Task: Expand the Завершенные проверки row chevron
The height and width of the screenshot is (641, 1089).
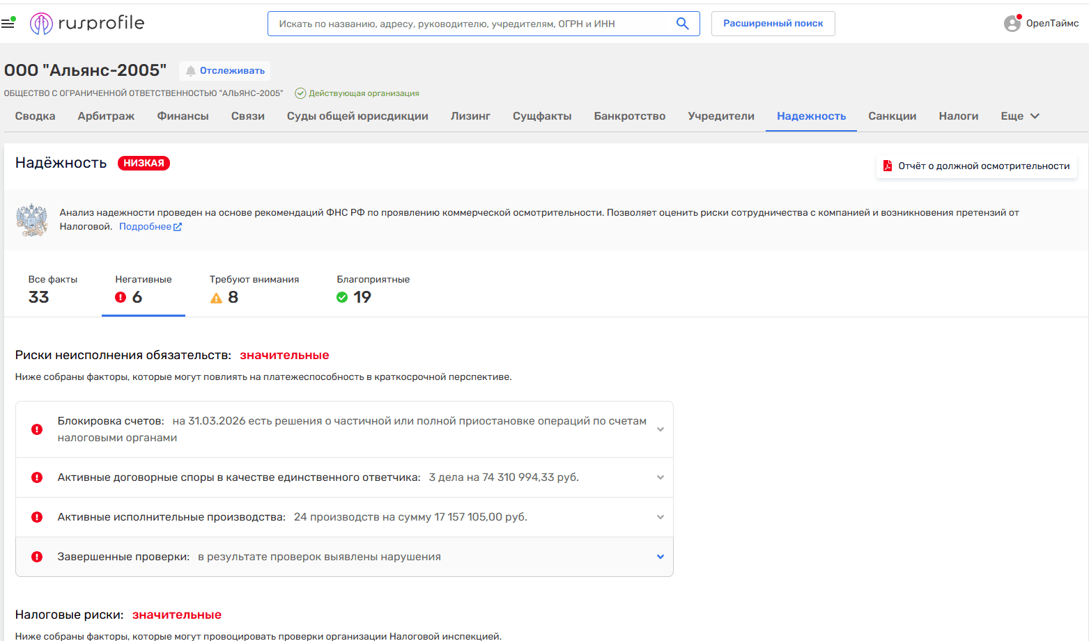Action: (660, 557)
